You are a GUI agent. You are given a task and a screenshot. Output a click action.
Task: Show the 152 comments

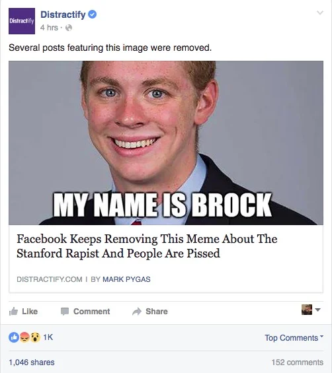tap(298, 362)
